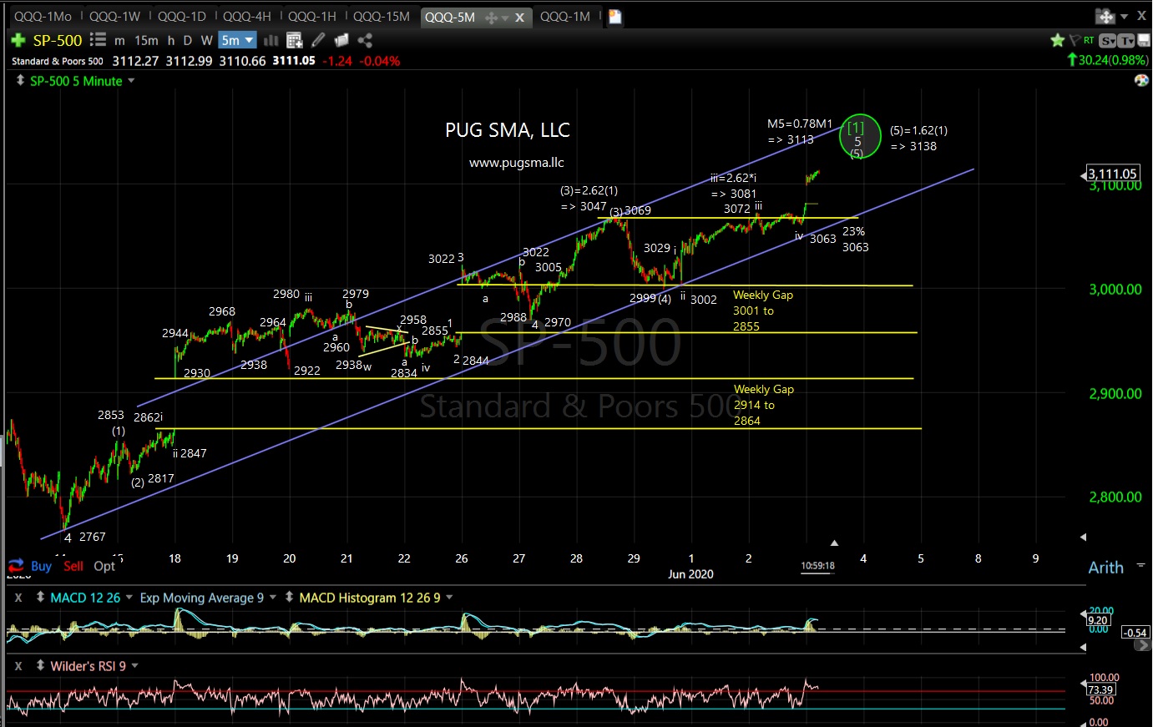The image size is (1153, 727).
Task: Switch to the QQQ-1D tab
Action: (x=181, y=17)
